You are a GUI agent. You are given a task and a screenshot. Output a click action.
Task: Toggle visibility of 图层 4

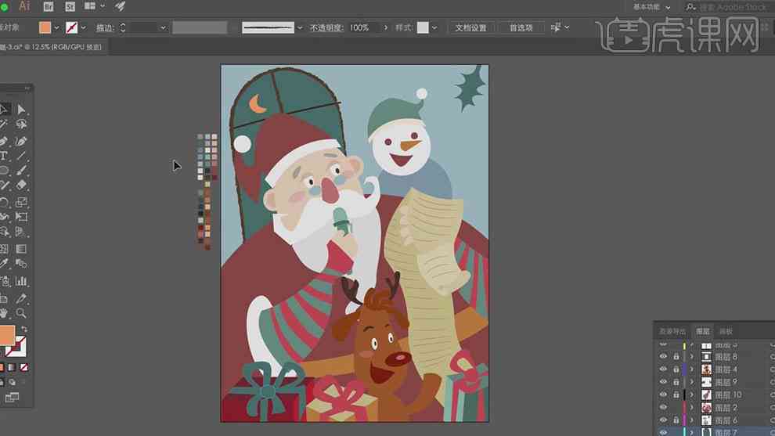click(663, 369)
